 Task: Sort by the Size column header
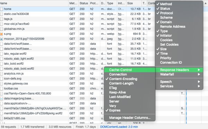tap(134, 3)
